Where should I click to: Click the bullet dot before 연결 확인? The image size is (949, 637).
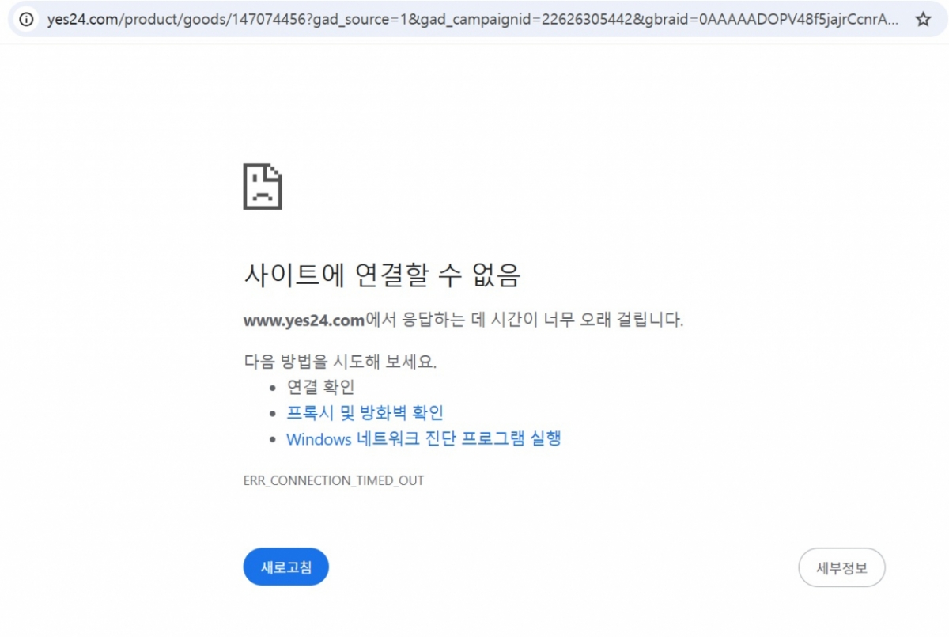(272, 388)
